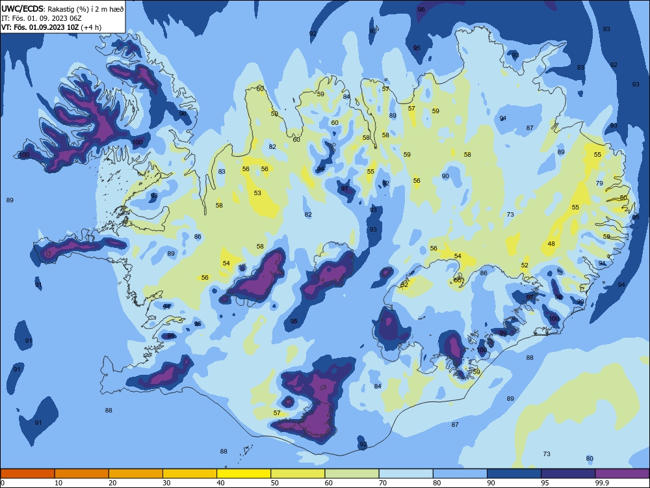Select the purple 99.9+ legend swatch
The image size is (650, 488).
pos(623,474)
